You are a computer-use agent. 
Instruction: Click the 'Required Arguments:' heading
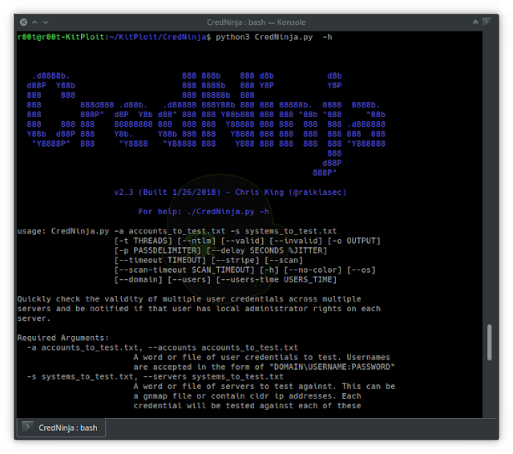point(63,338)
